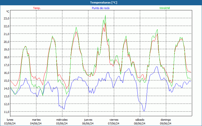Click the 22,0 y-axis value
This screenshot has width=202, height=126.
(x=7, y=26)
